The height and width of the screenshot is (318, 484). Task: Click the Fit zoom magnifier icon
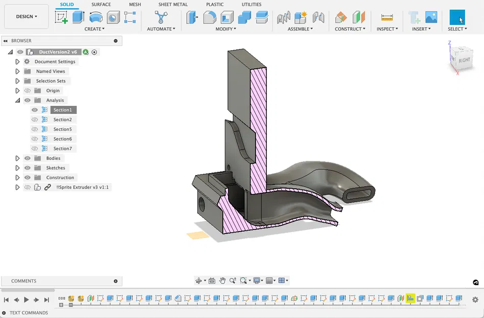coord(244,280)
